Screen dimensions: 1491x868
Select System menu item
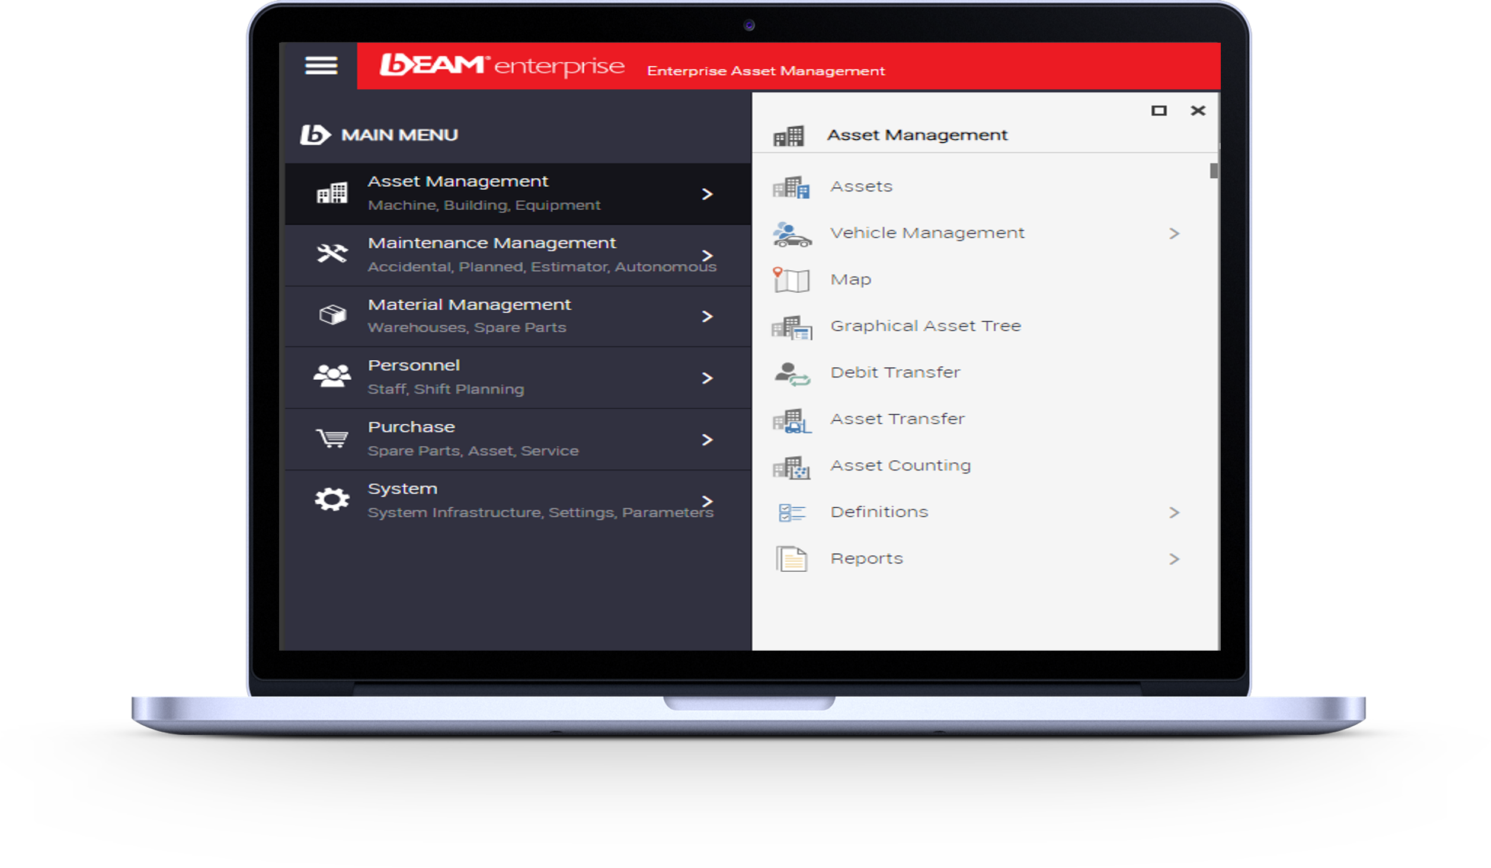pos(518,501)
